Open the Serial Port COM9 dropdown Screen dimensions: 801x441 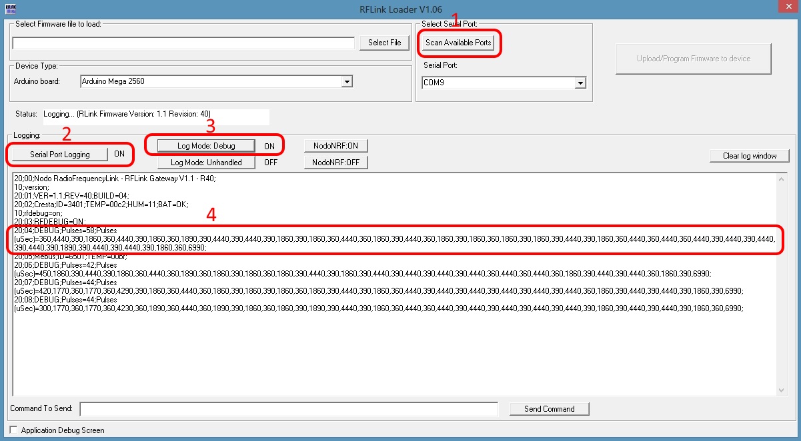580,83
